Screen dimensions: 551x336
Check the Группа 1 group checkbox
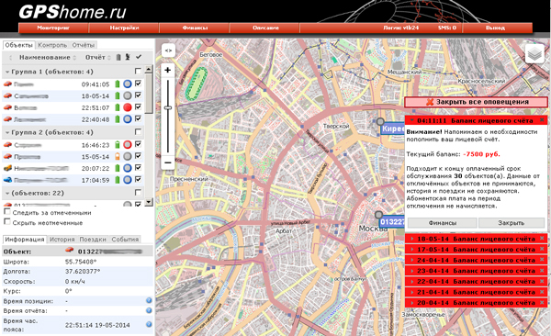[138, 72]
